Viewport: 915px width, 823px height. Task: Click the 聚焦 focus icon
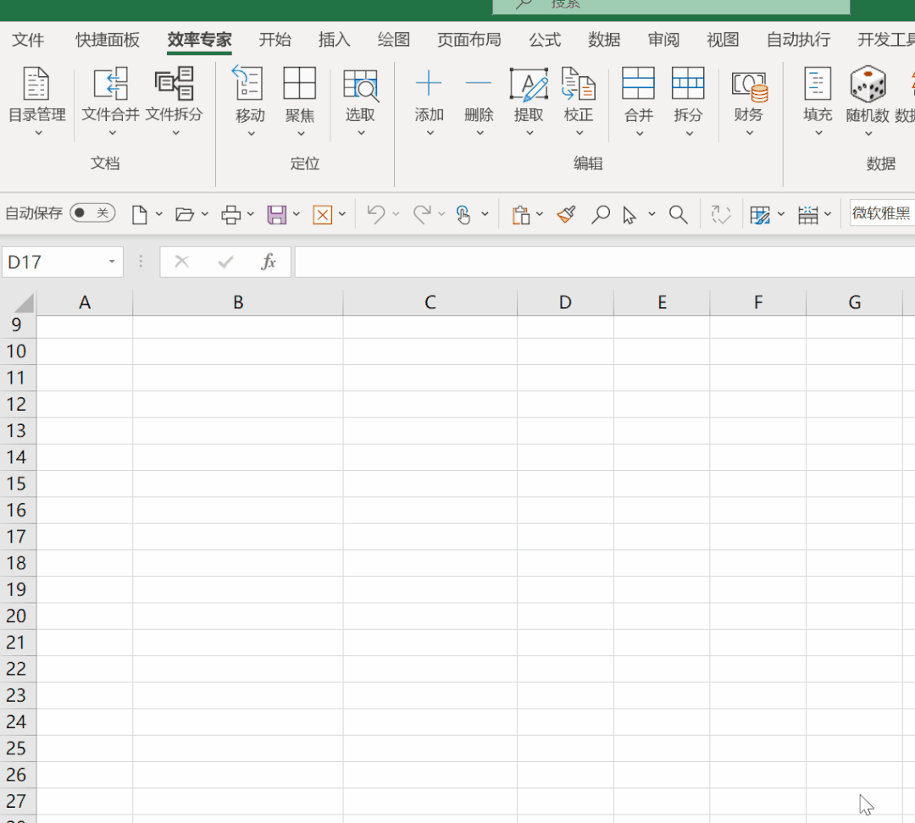pos(300,85)
